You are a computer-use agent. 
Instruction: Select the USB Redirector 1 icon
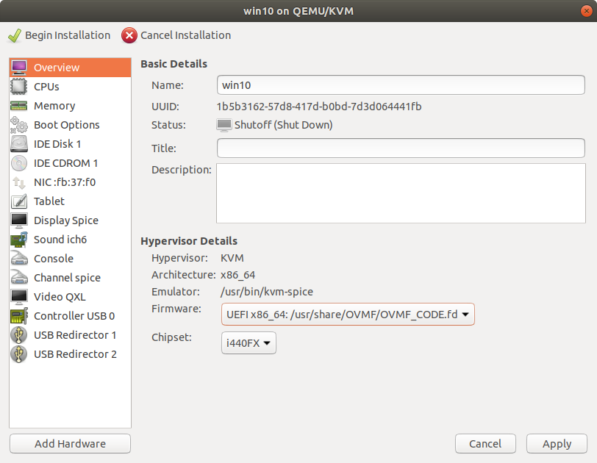point(20,334)
